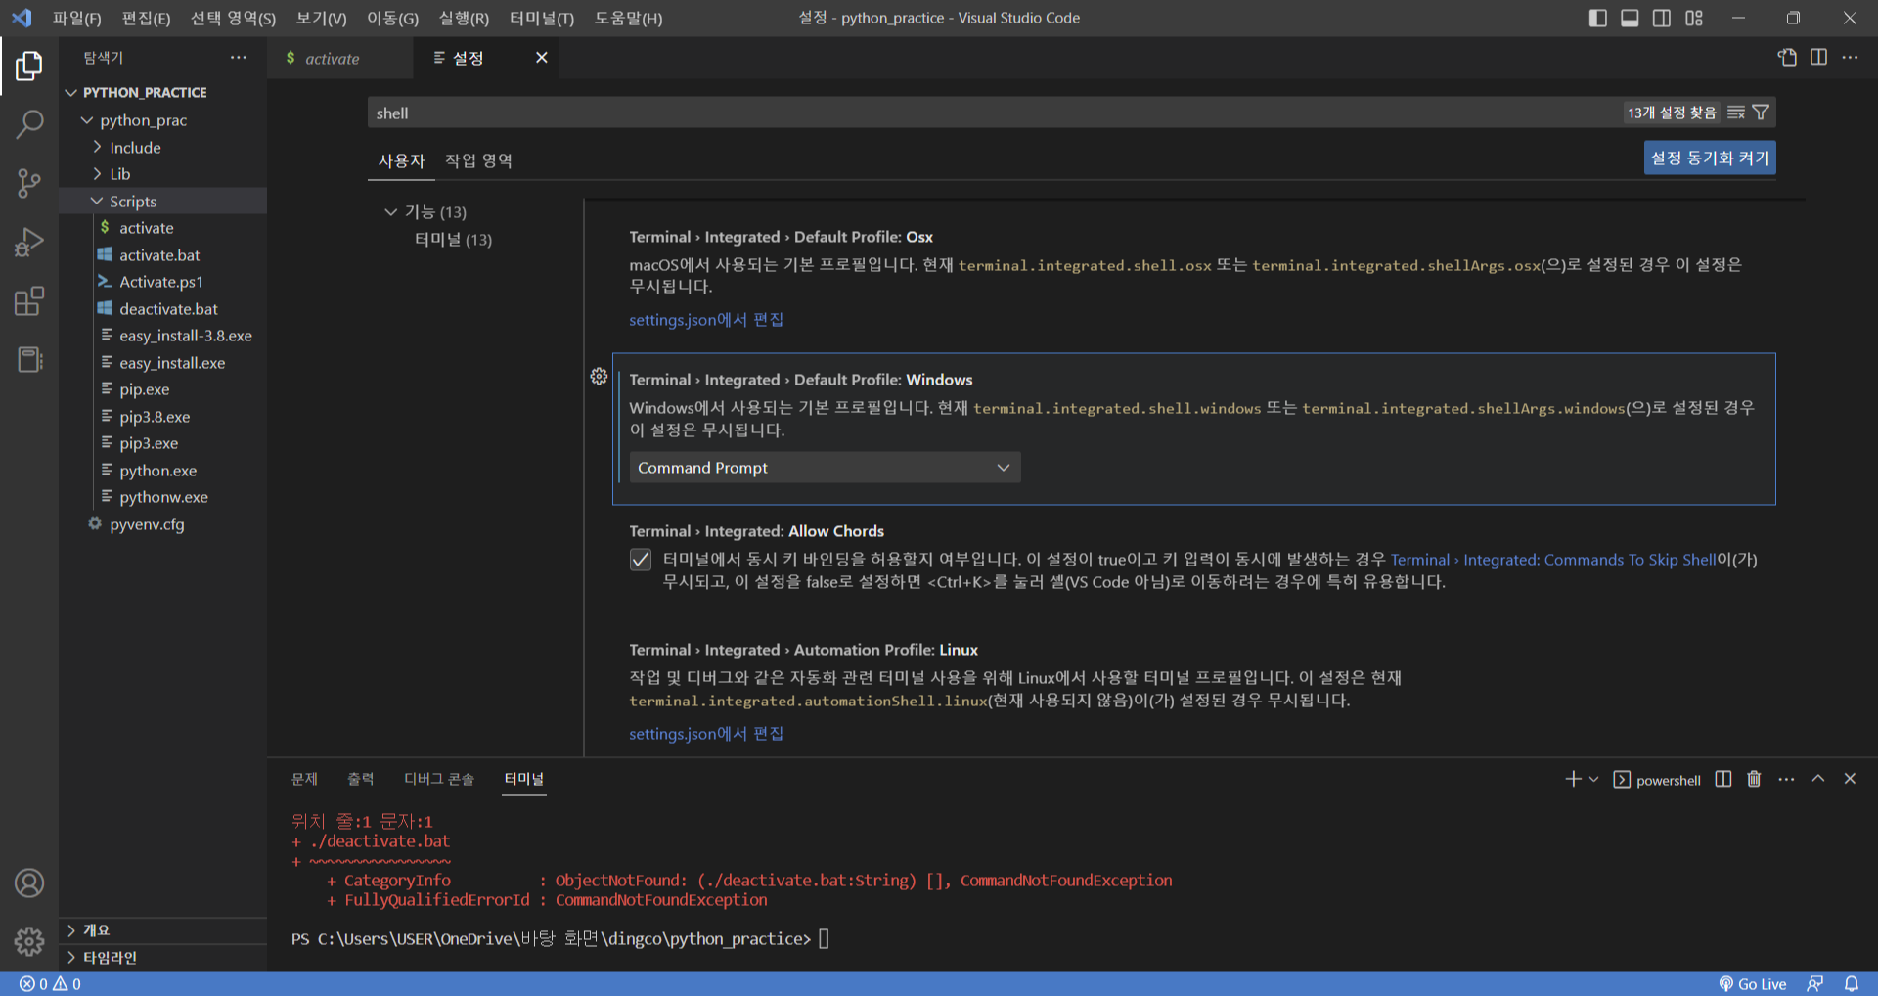Open Source Control view

point(29,183)
